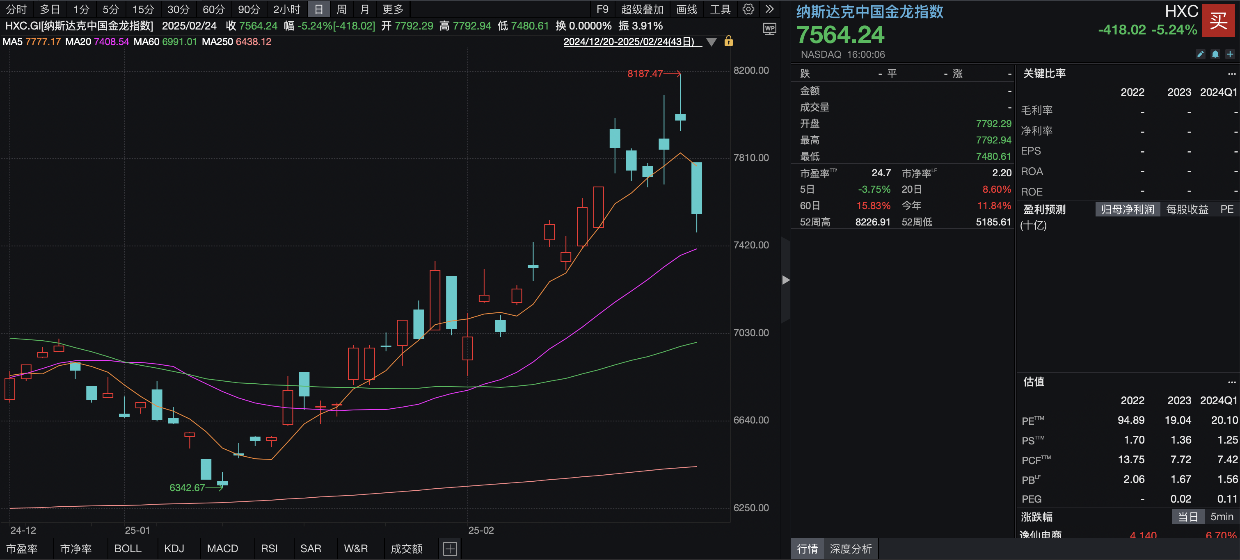Open the 更多 timeframe dropdown
1240x560 pixels.
[x=392, y=9]
